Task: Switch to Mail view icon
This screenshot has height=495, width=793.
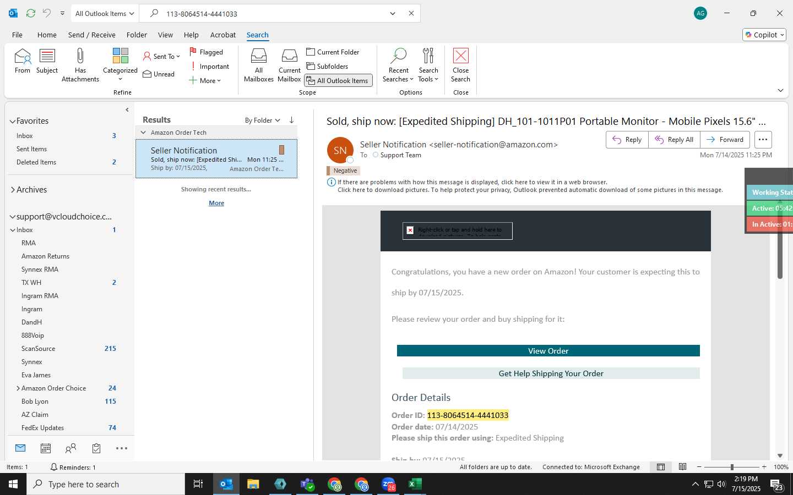Action: pos(20,448)
